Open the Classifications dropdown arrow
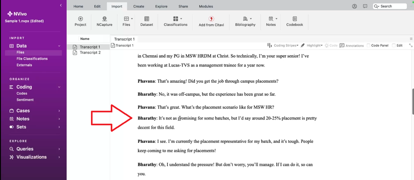The height and width of the screenshot is (180, 414). click(182, 19)
